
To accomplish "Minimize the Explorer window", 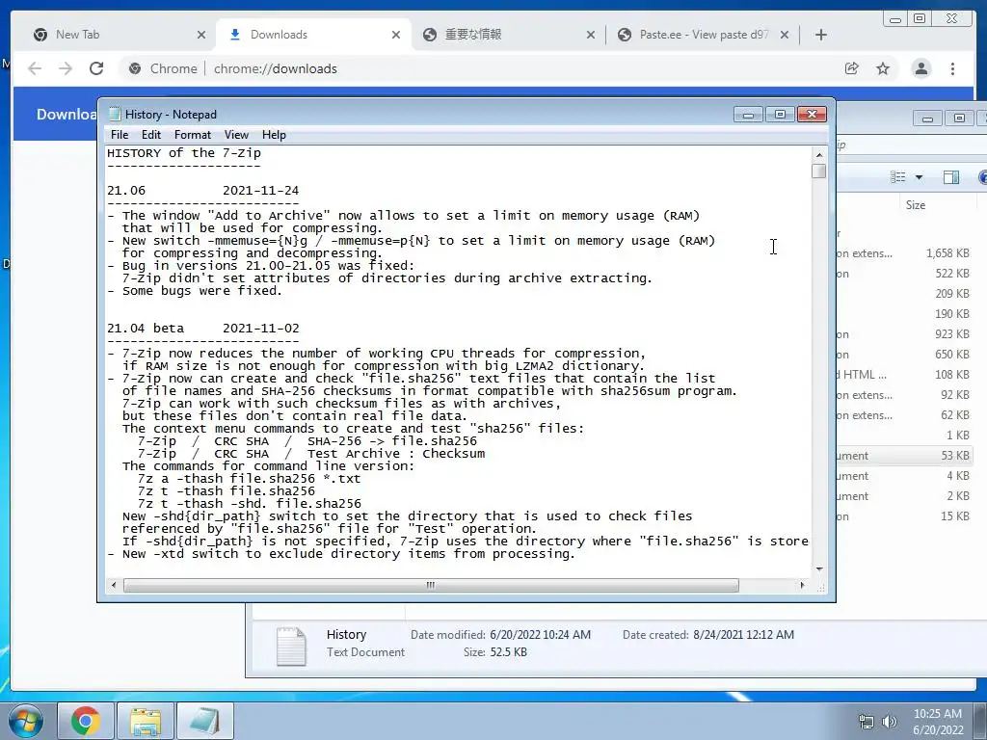I will coord(928,118).
